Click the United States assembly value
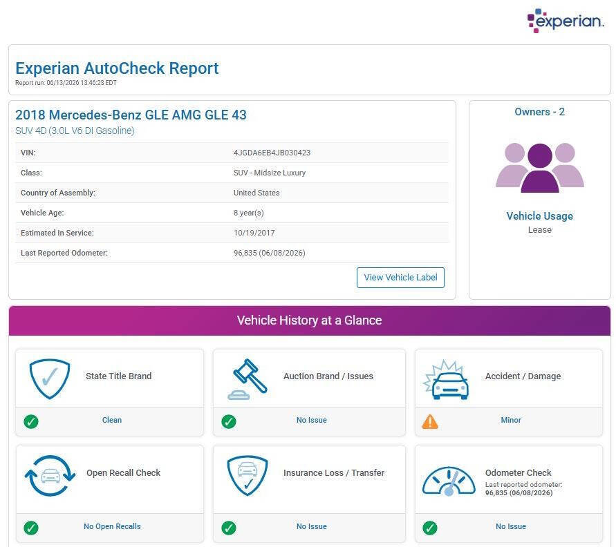 [256, 193]
